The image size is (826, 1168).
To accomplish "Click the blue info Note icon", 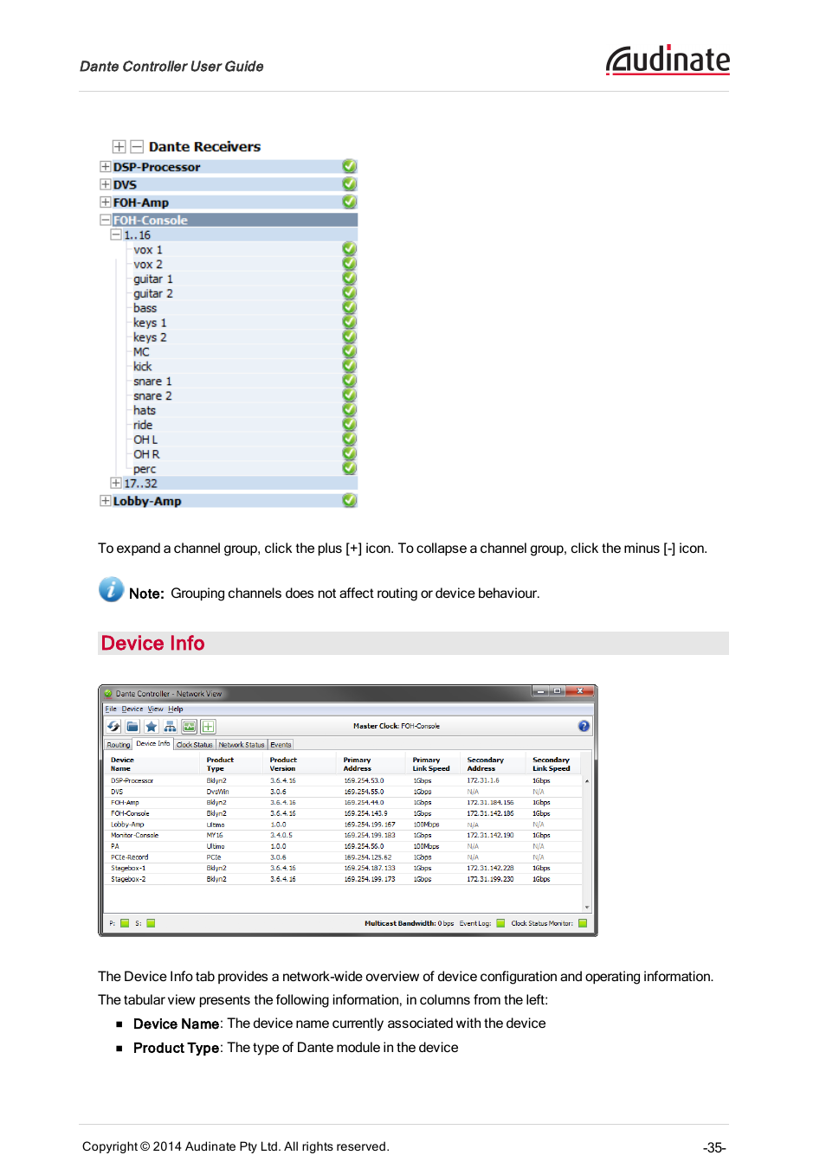I will point(111,589).
